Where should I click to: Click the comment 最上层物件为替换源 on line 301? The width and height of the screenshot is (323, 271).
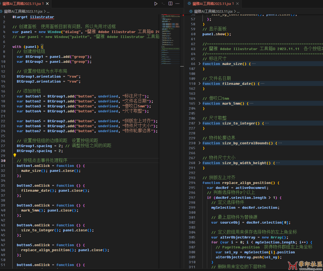[234, 217]
